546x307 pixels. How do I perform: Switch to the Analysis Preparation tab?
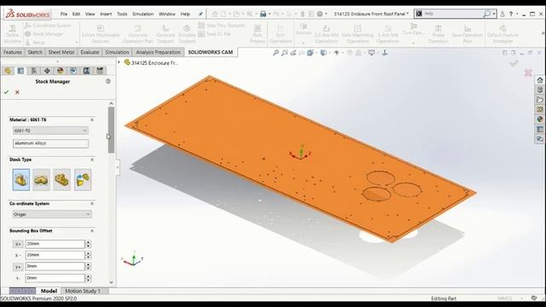point(158,52)
